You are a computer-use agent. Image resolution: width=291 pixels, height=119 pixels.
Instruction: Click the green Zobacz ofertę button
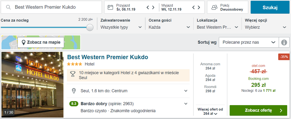tap(258, 111)
